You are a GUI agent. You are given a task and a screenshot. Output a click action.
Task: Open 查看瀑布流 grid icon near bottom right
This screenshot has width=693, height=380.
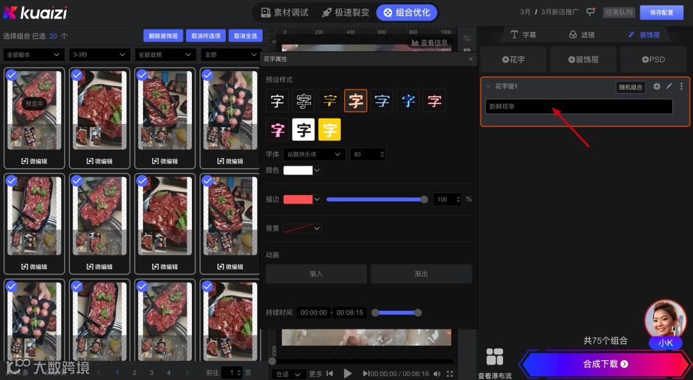click(495, 356)
